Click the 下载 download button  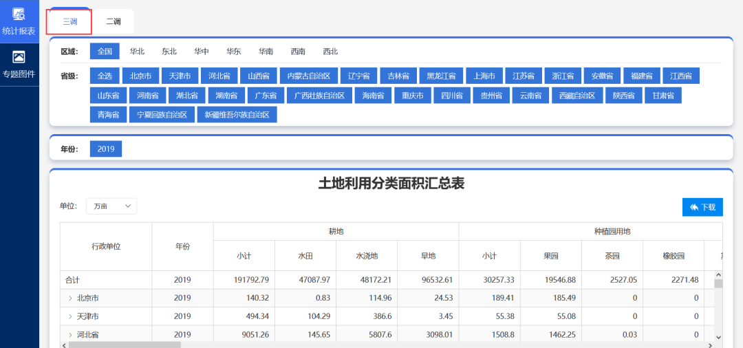click(x=702, y=207)
